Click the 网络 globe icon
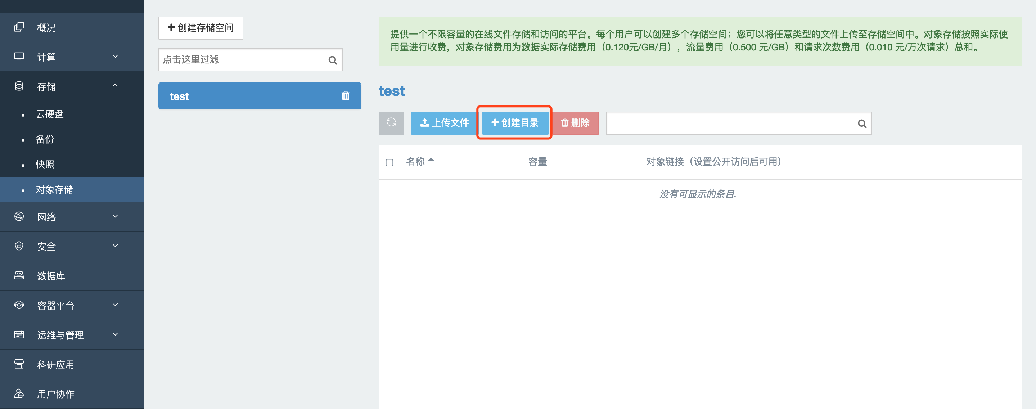Image resolution: width=1036 pixels, height=409 pixels. click(19, 216)
